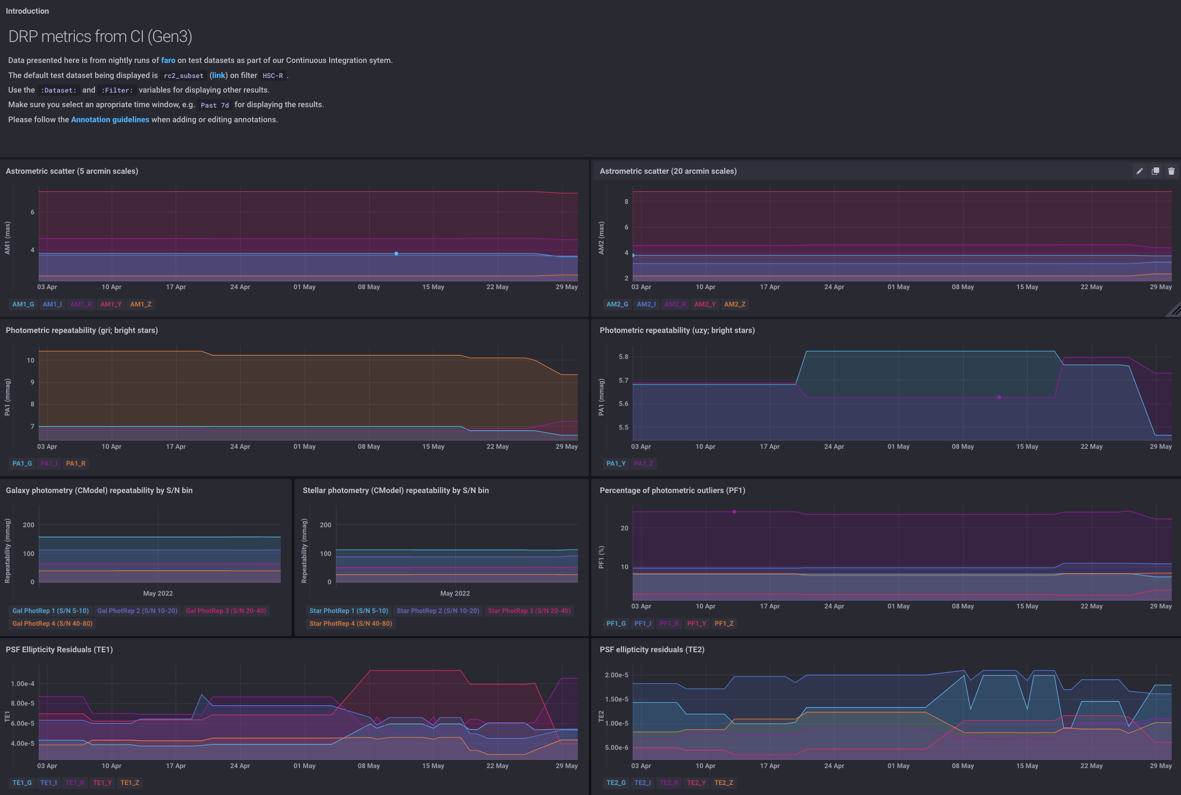This screenshot has width=1181, height=795.
Task: Toggle the AM2_R legend series
Action: 675,304
